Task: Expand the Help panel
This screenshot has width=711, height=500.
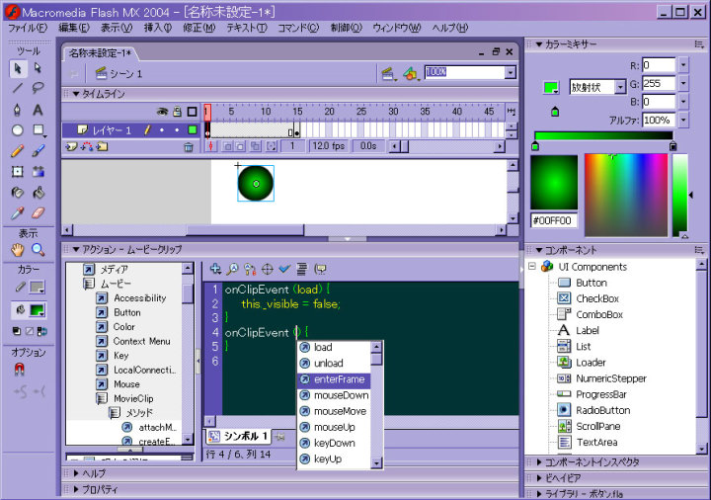Action: 76,473
